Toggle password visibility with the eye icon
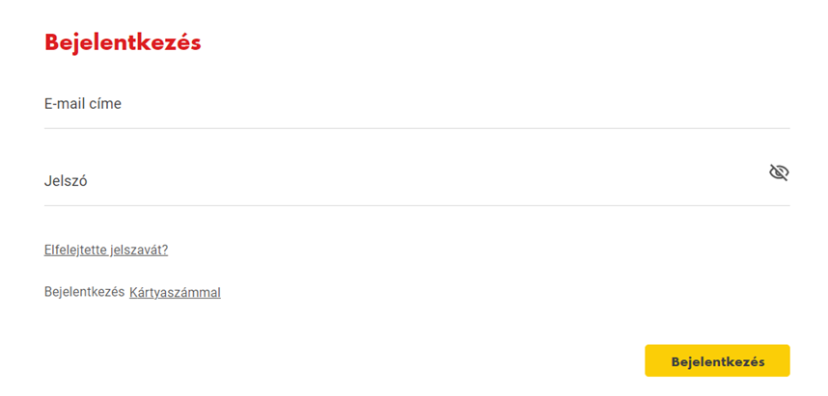The height and width of the screenshot is (396, 828). (x=779, y=172)
